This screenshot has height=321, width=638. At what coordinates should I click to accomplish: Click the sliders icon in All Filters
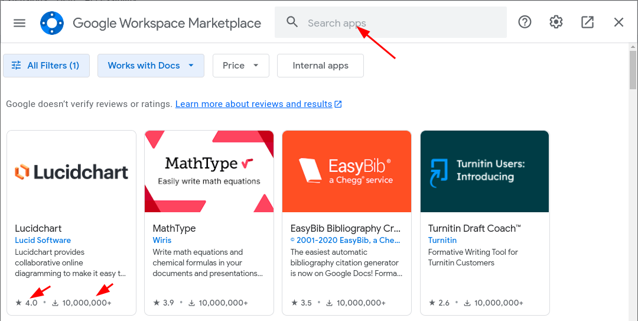pyautogui.click(x=17, y=65)
